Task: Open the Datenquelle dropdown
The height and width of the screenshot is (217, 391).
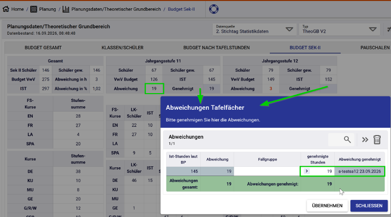Action: (x=255, y=29)
